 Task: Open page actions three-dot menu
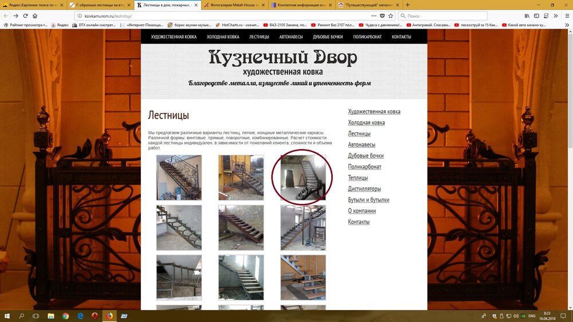[374, 15]
